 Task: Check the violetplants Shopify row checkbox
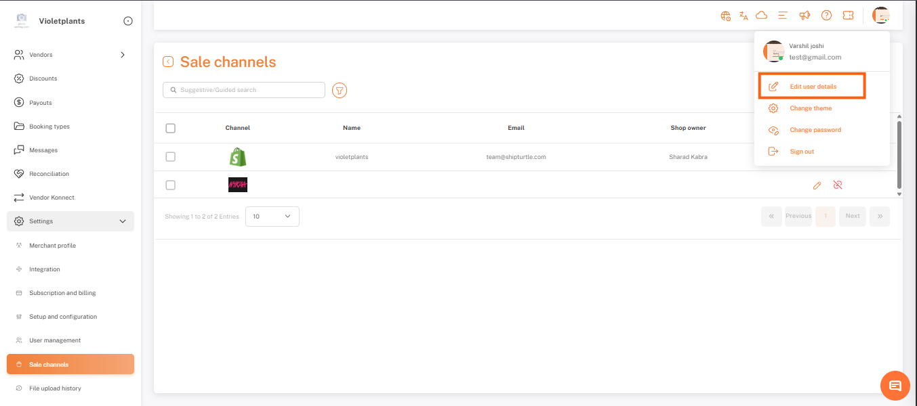[x=170, y=157]
